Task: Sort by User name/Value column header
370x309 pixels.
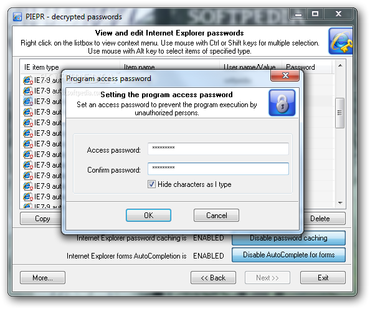Action: (250, 67)
